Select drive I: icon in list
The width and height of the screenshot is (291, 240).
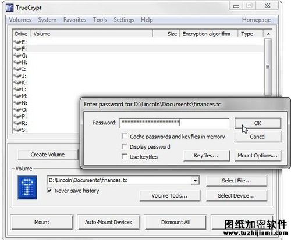(17, 69)
